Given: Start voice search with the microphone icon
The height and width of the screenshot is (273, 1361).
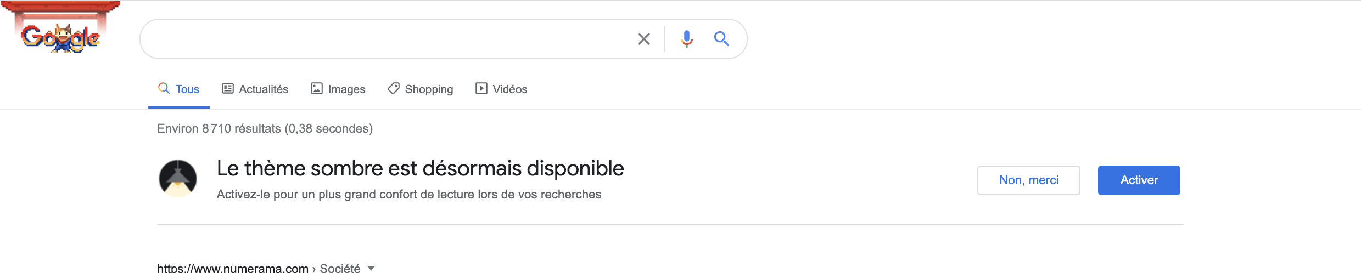Looking at the screenshot, I should coord(686,39).
